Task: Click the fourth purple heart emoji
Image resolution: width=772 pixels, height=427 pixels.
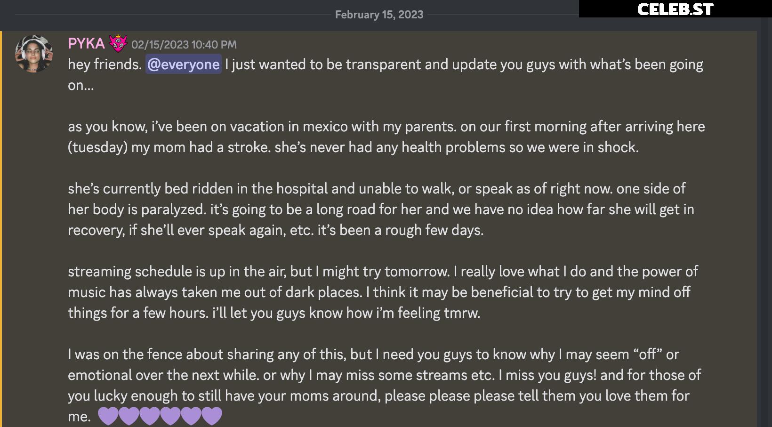Action: click(170, 416)
